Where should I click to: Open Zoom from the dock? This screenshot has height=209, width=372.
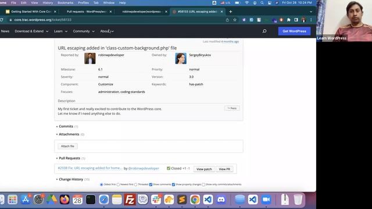point(266,200)
